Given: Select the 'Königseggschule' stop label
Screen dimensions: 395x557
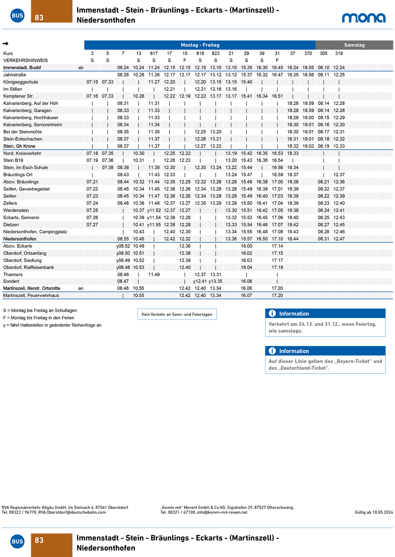Looking at the screenshot, I should click(x=21, y=82).
